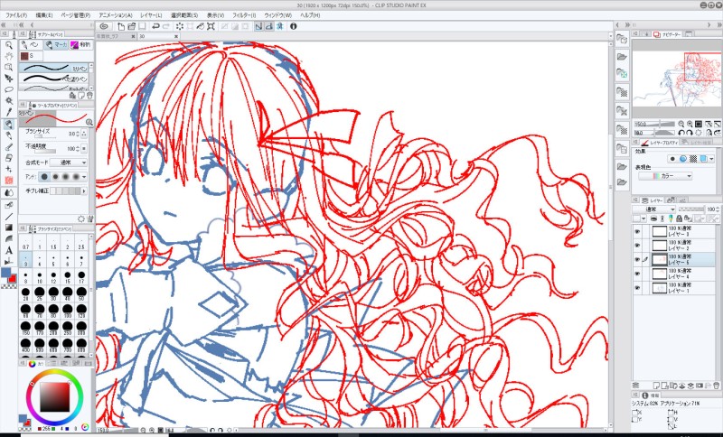Open フィルター(I) menu
The width and height of the screenshot is (723, 437).
click(x=244, y=15)
